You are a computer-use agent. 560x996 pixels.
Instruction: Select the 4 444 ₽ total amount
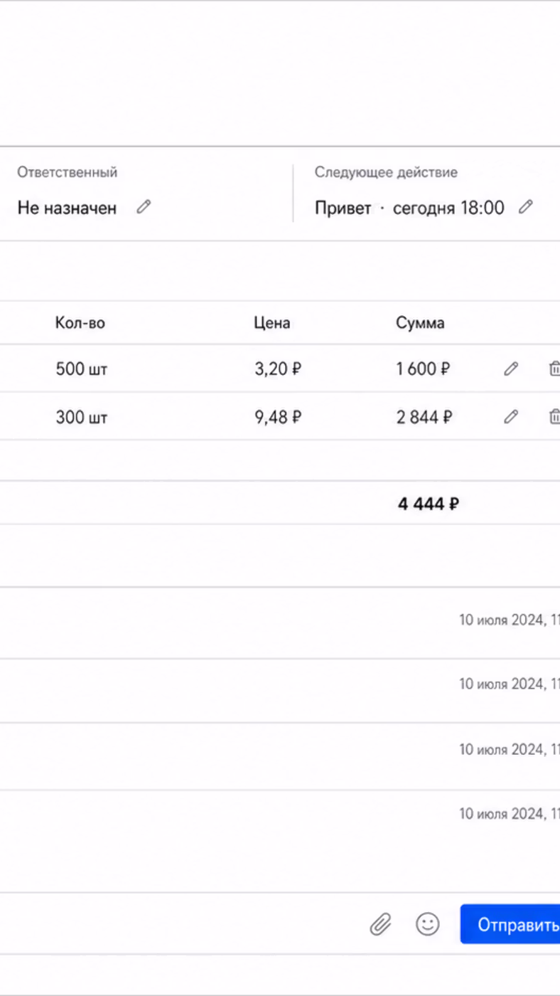click(x=429, y=504)
